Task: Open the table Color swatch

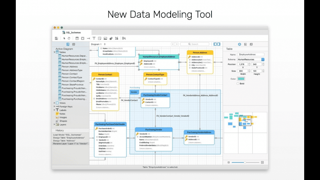Action: click(241, 79)
